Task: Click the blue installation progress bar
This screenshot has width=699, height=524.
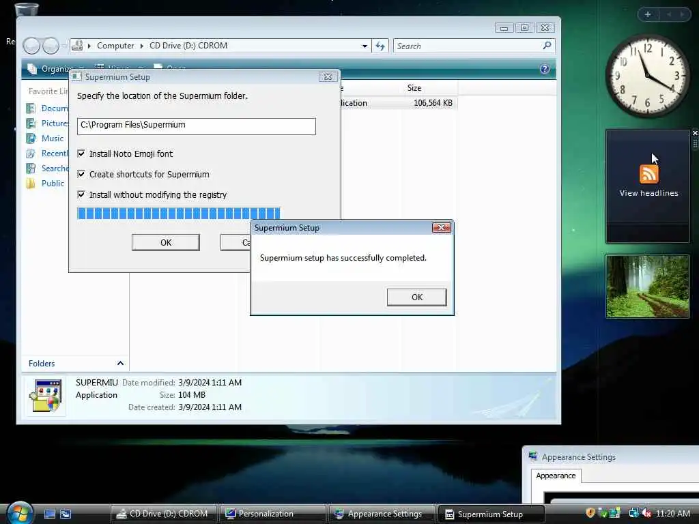Action: (178, 214)
